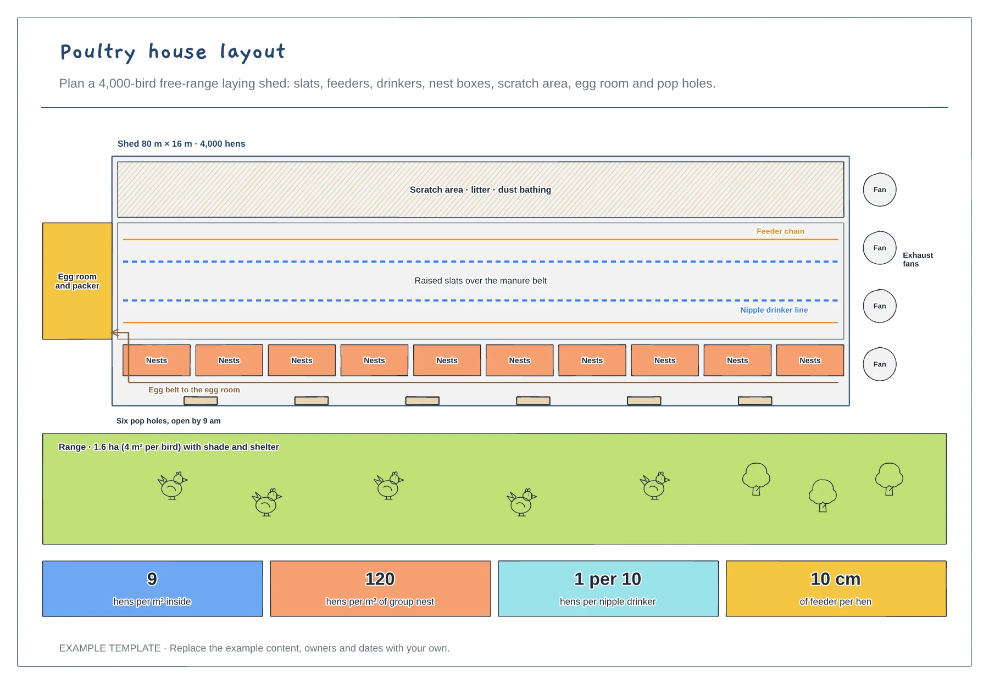Select the second Fan circle from the top
989x684 pixels.
click(880, 248)
